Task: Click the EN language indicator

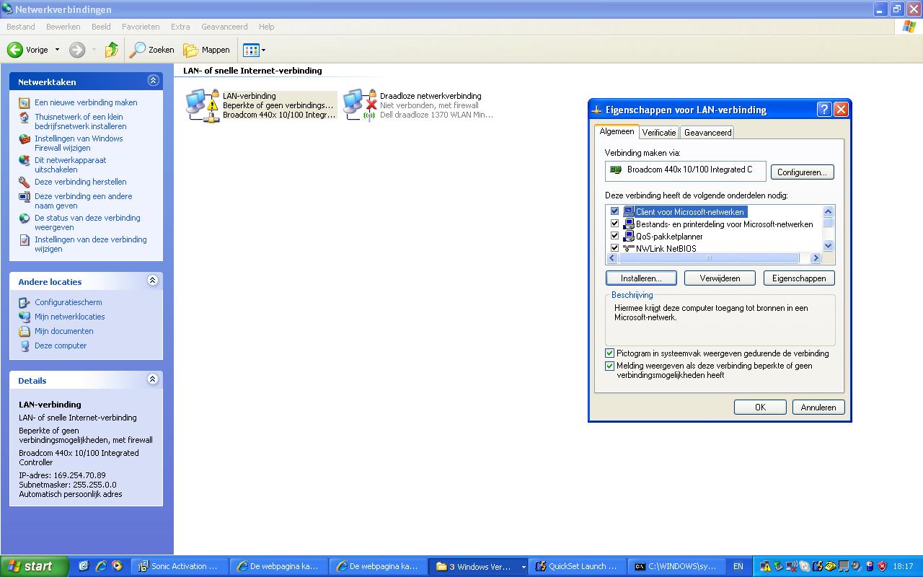Action: tap(738, 566)
